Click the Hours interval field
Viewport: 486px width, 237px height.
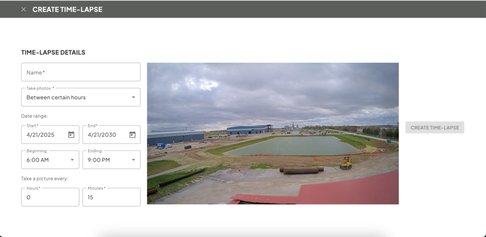coord(50,197)
